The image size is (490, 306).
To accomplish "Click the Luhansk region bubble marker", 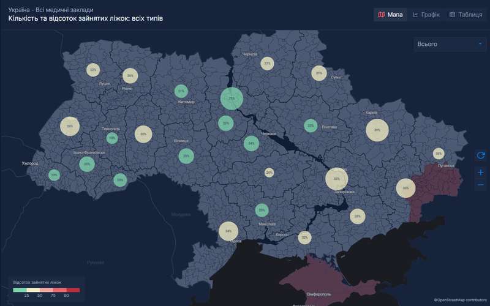I will [439, 154].
